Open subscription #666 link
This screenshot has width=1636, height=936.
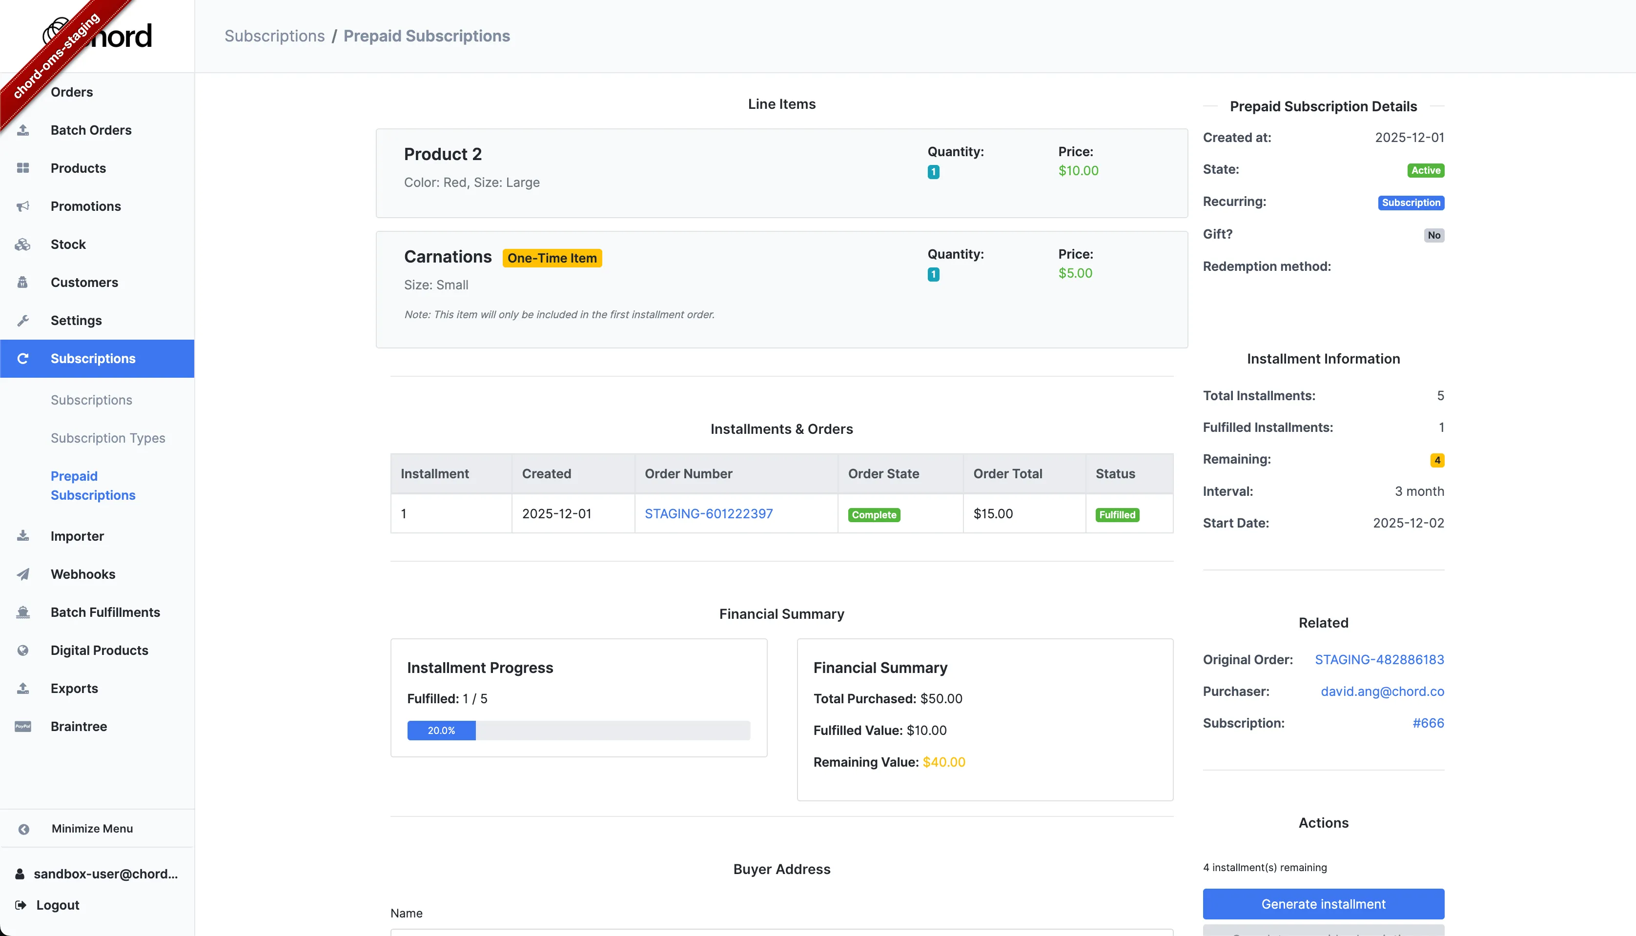(1428, 723)
